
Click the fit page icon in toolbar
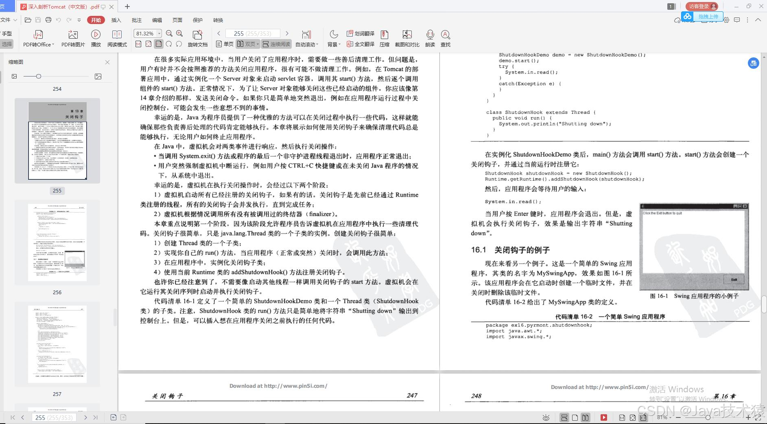pos(149,44)
